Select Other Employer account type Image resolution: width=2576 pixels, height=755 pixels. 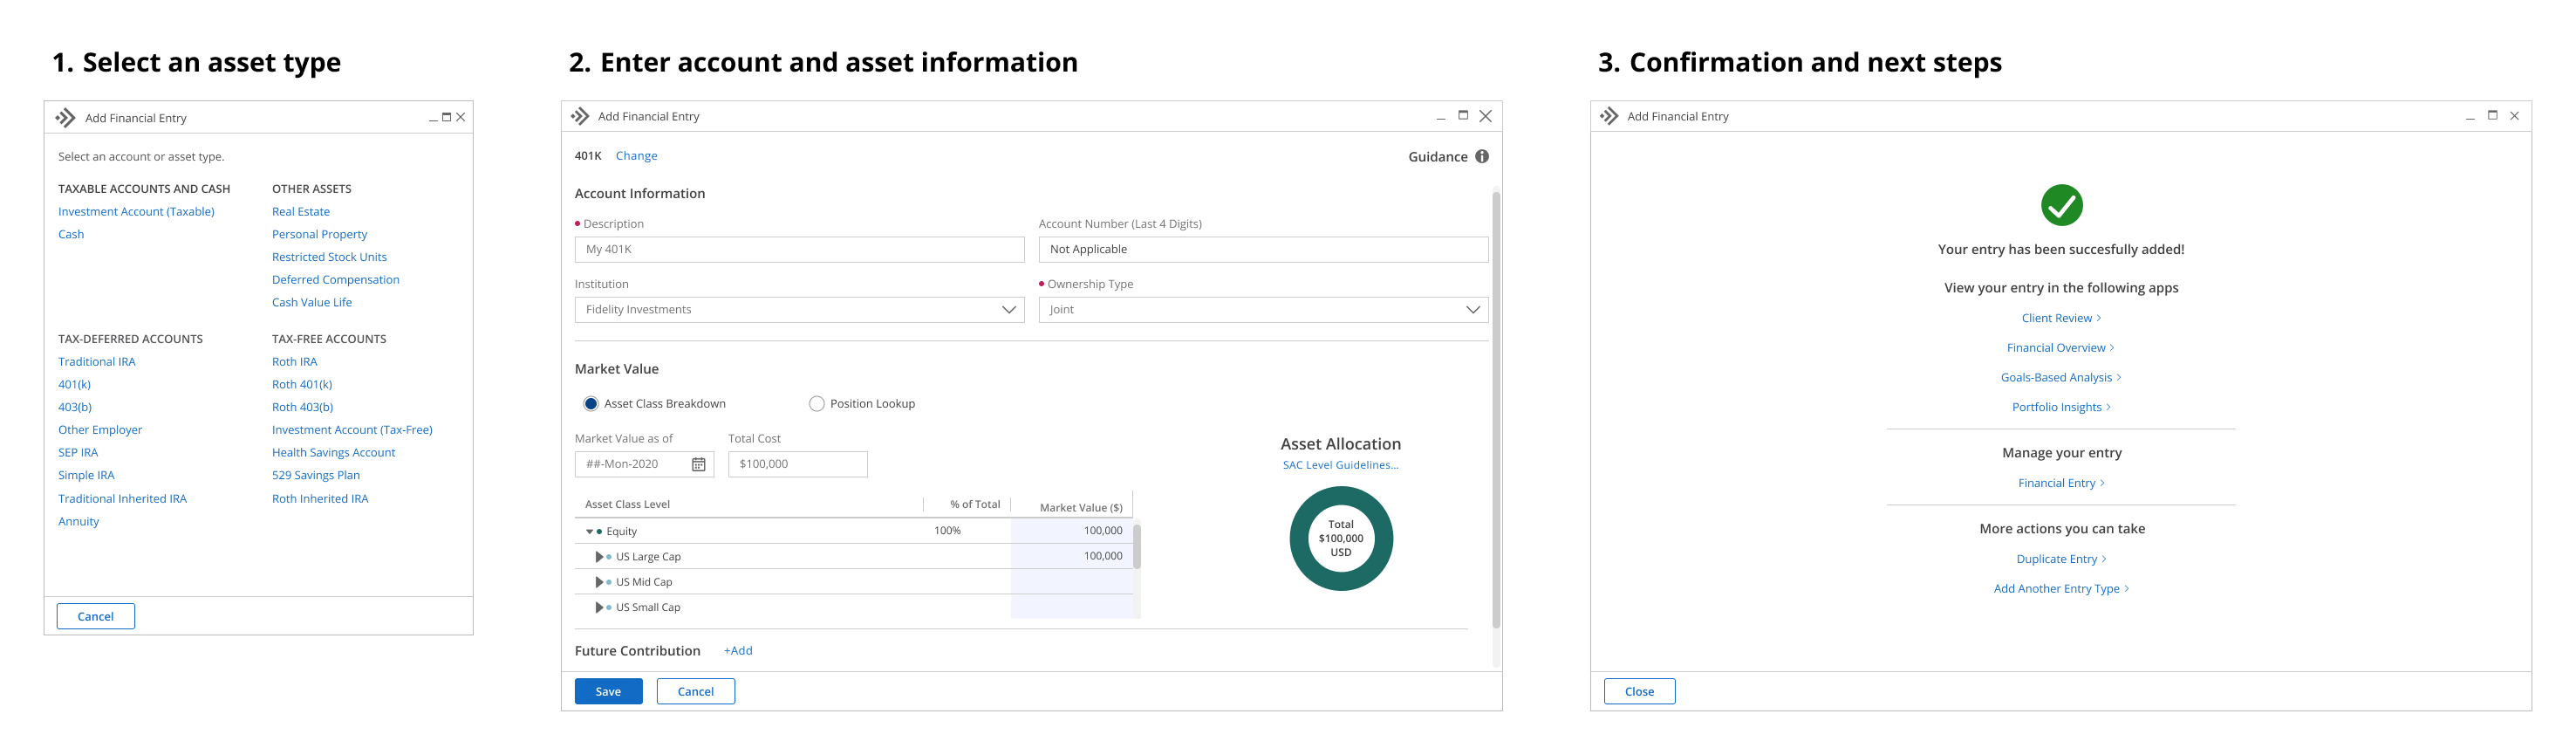click(100, 430)
